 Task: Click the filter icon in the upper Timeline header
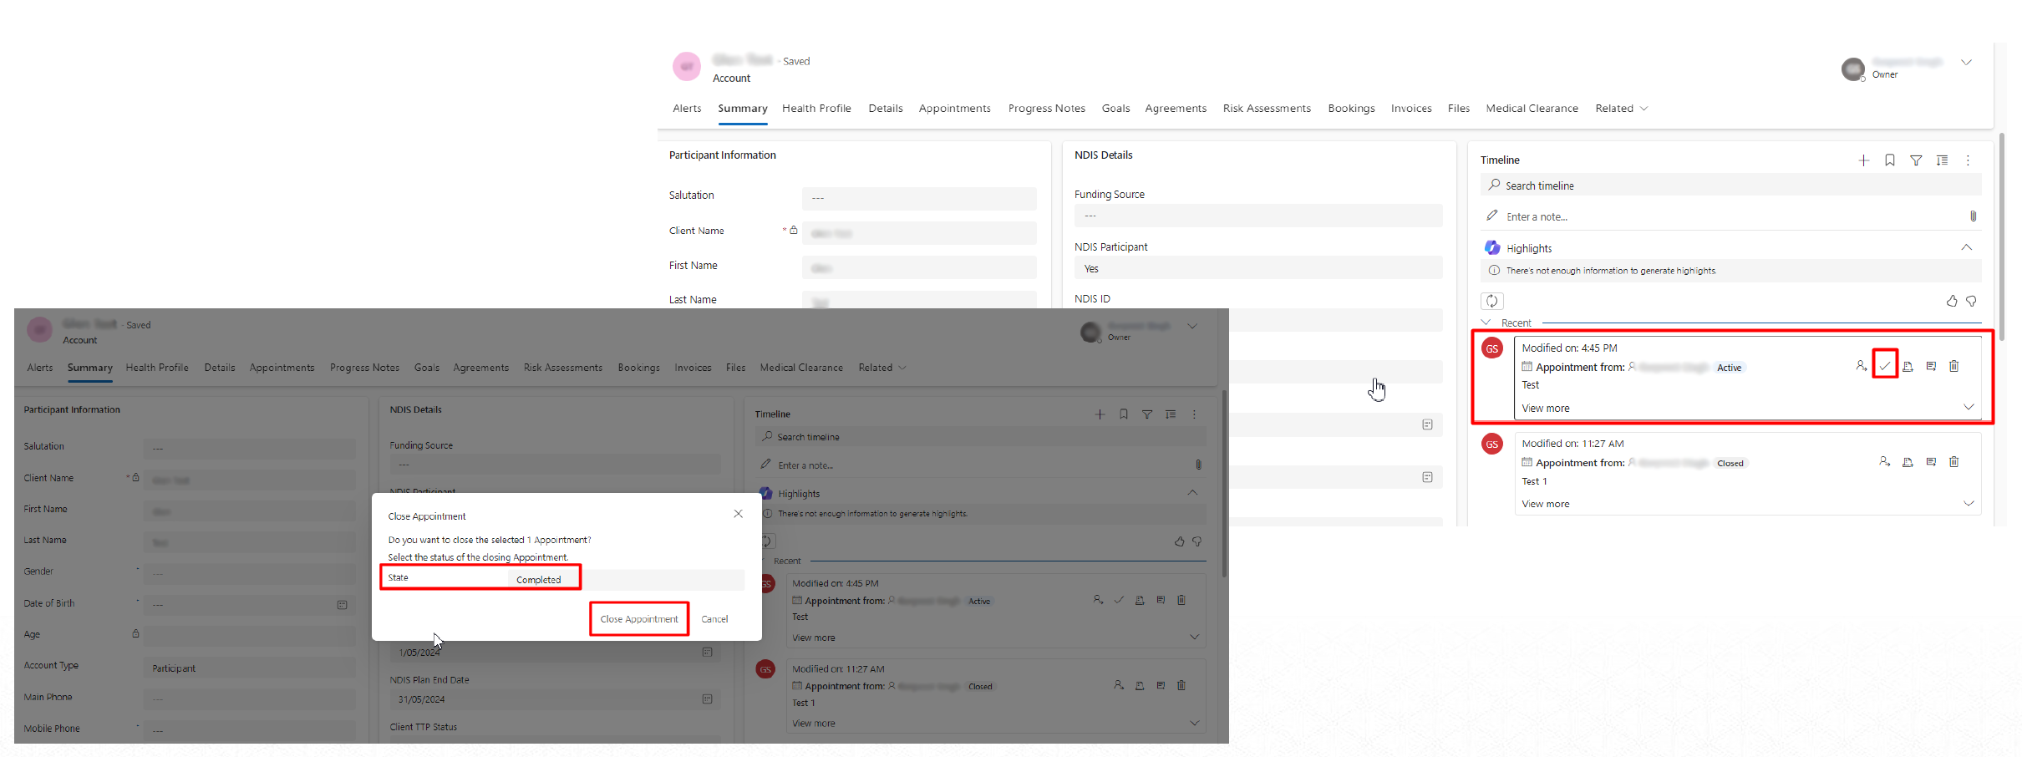point(1916,160)
